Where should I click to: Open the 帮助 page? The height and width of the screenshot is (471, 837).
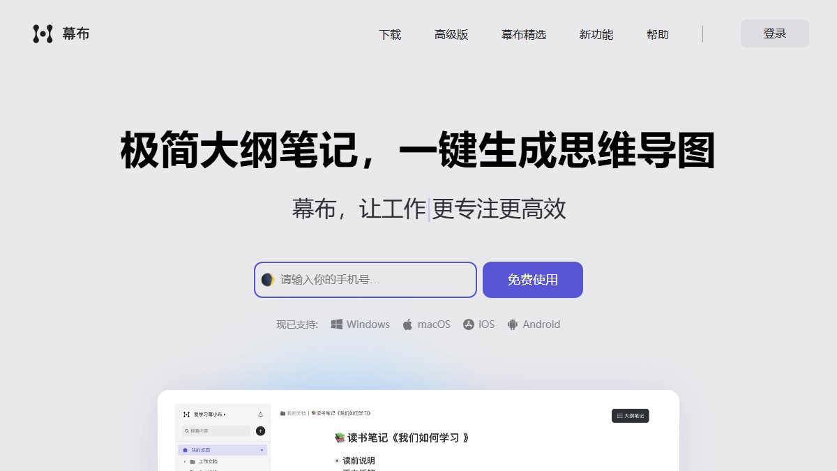tap(658, 34)
